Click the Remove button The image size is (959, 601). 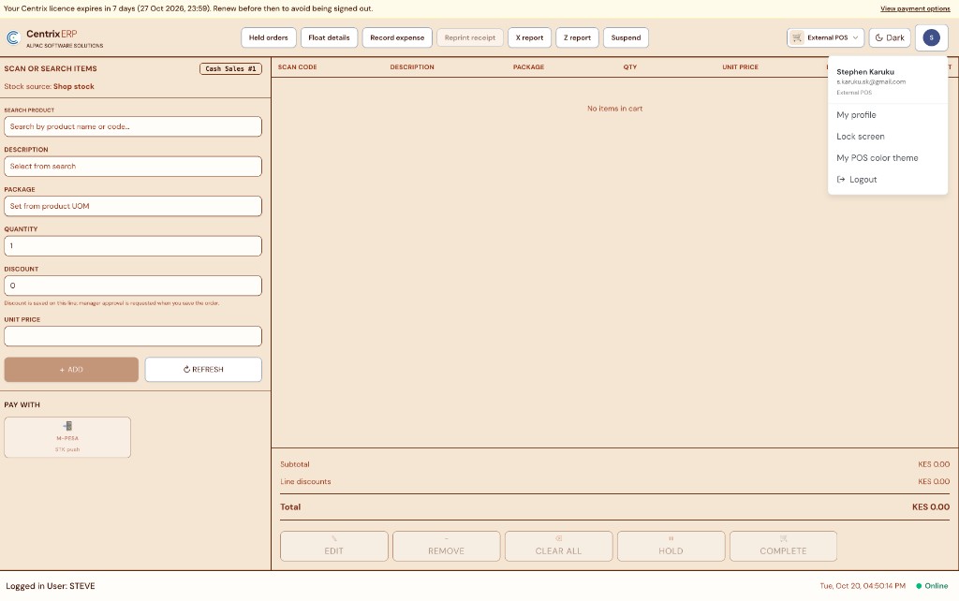click(447, 546)
